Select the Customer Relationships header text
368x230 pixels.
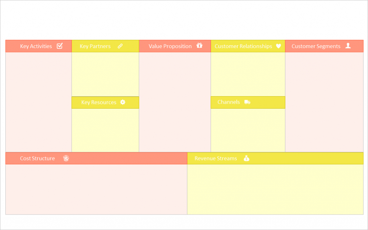pos(243,46)
